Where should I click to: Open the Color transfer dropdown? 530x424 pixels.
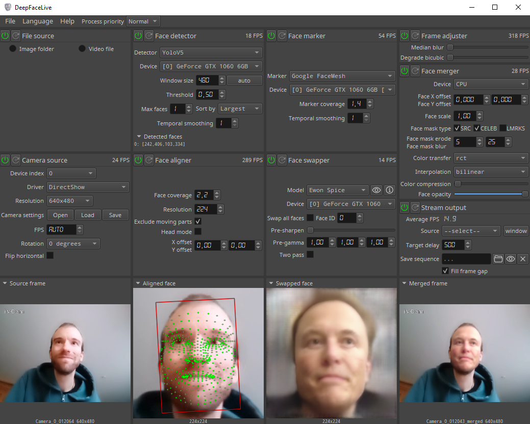[490, 158]
